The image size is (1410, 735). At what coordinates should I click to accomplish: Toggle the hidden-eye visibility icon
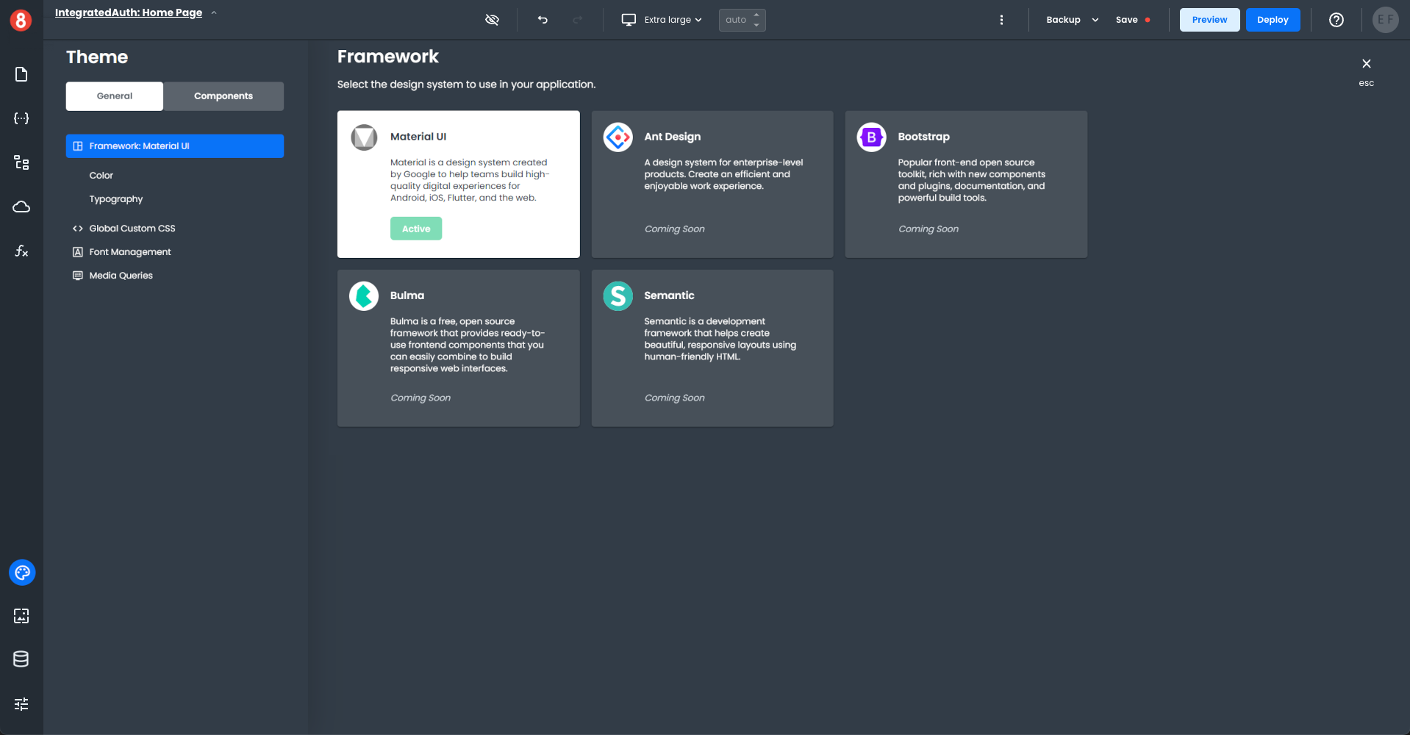pos(492,20)
